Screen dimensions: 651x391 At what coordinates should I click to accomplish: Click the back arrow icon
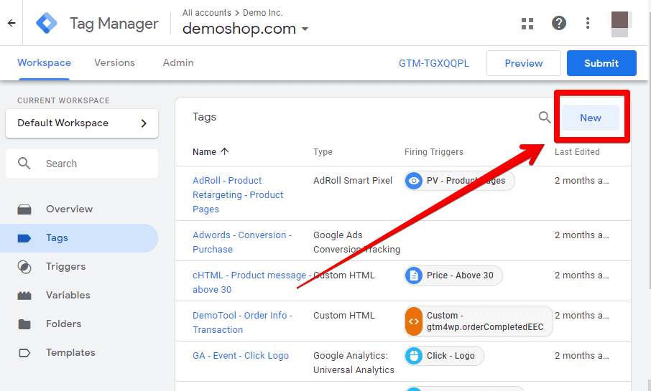pos(11,23)
